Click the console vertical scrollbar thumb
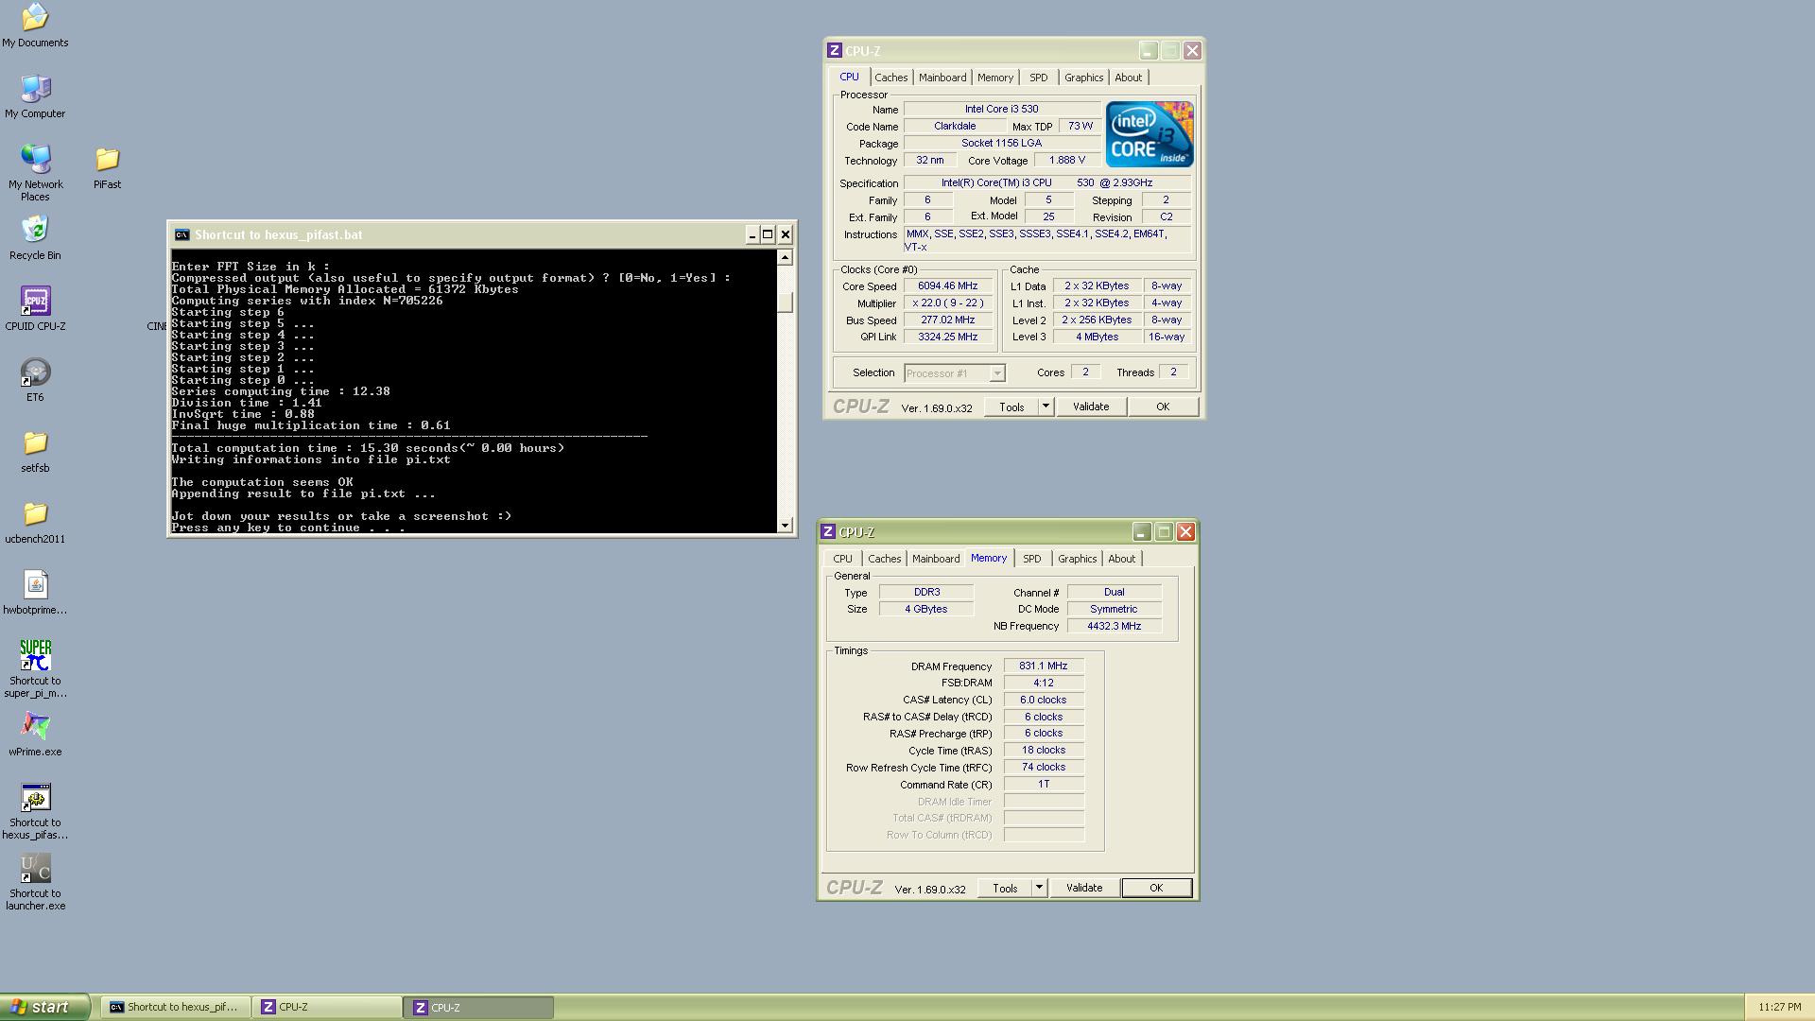Image resolution: width=1815 pixels, height=1021 pixels. (x=785, y=303)
